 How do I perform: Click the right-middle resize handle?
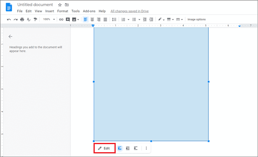[208, 82]
